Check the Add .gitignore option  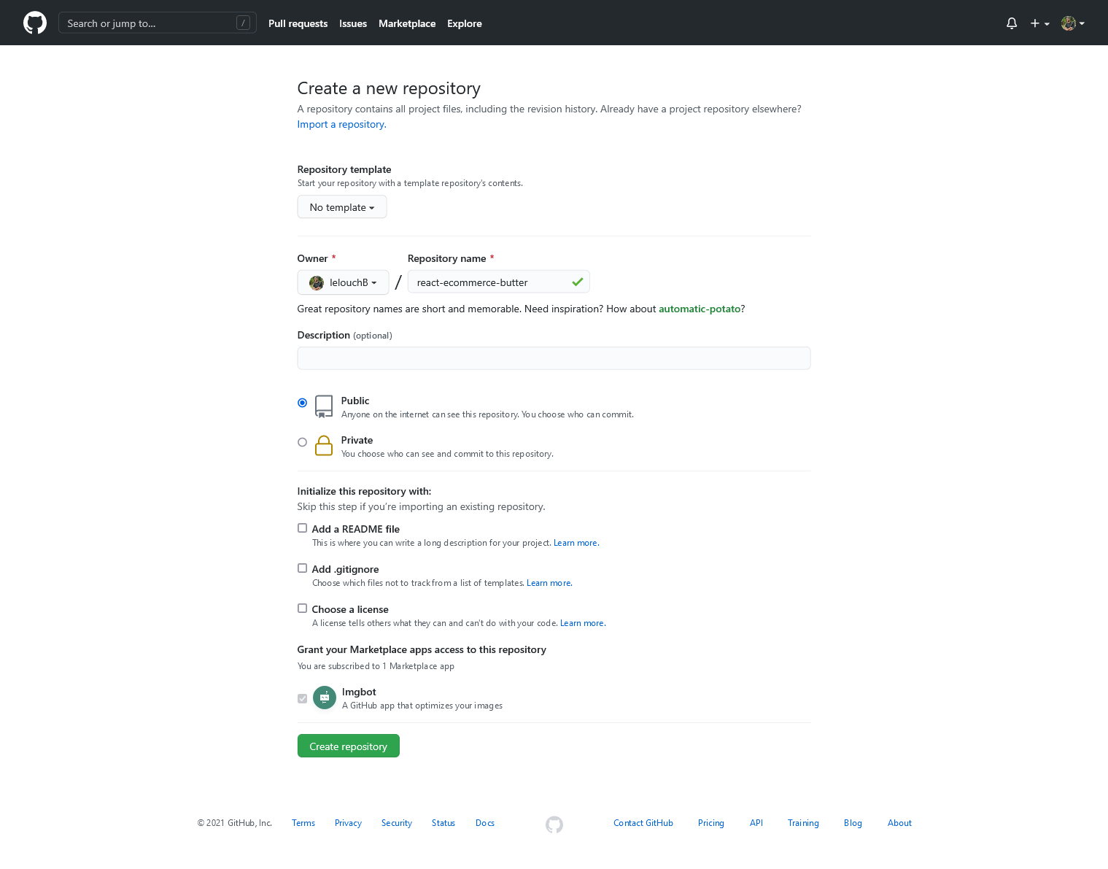[302, 568]
